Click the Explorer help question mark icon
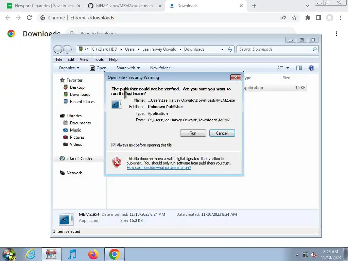Viewport: 348px width, 261px height. [x=311, y=68]
